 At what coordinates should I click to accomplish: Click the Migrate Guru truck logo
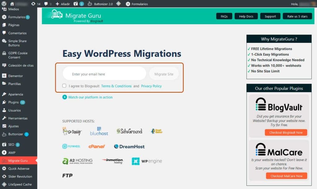[x=54, y=15]
